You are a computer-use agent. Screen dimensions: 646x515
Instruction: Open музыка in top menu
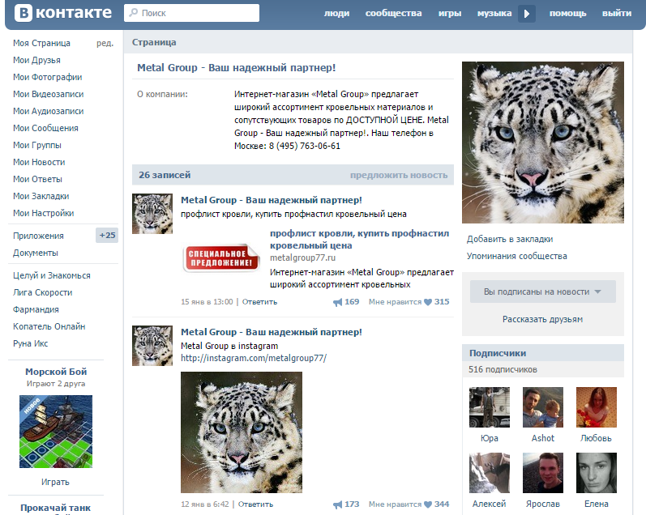(x=494, y=13)
